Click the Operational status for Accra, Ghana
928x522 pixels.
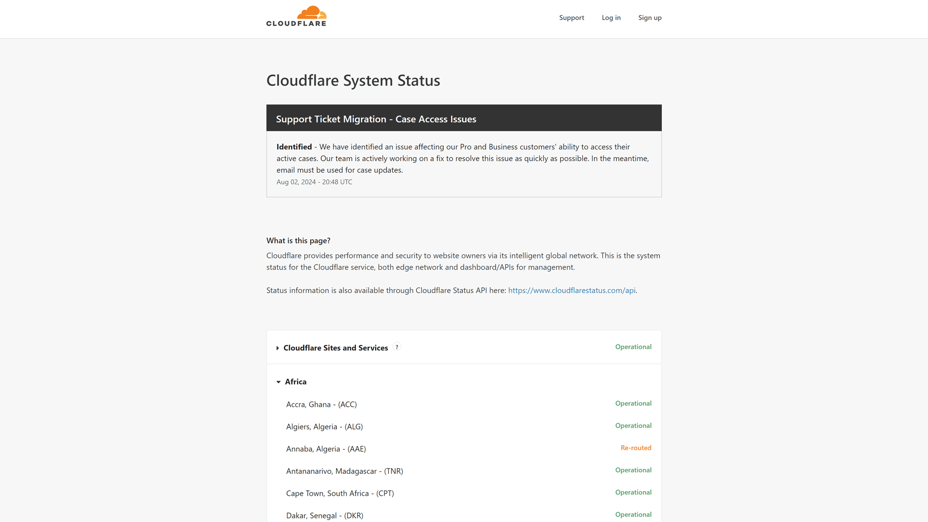[x=633, y=403]
